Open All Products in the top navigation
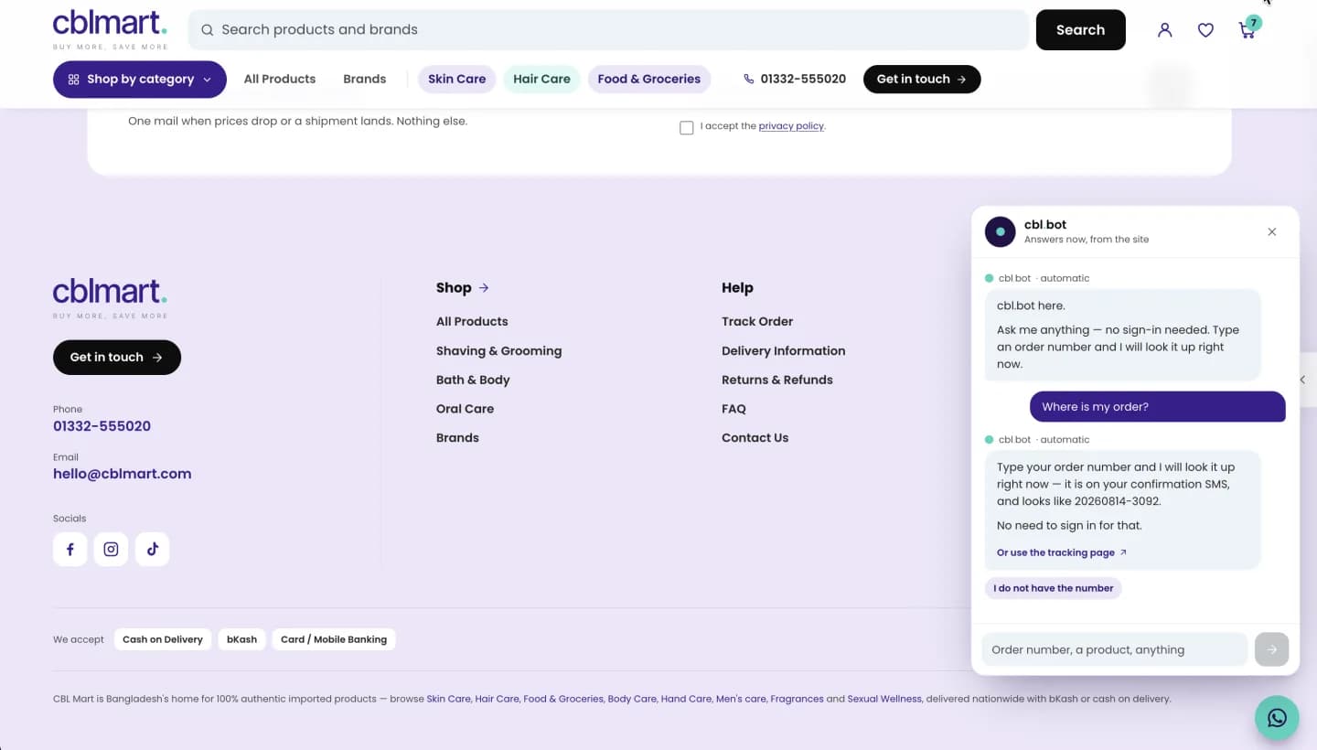Image resolution: width=1317 pixels, height=750 pixels. (280, 80)
